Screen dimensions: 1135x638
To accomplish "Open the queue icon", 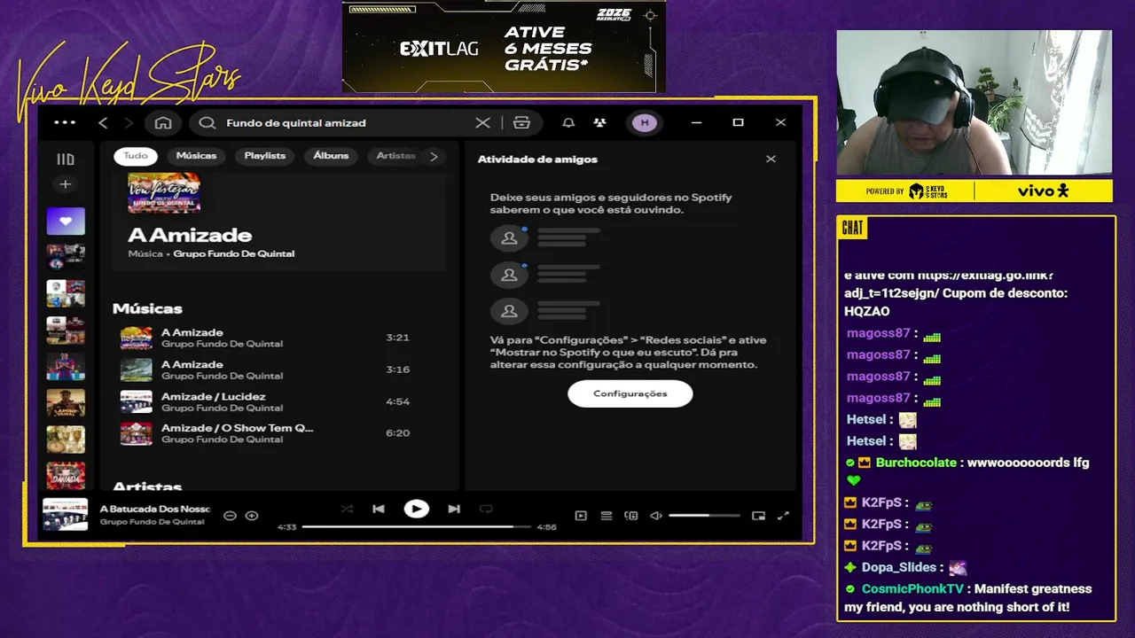I will click(x=607, y=516).
